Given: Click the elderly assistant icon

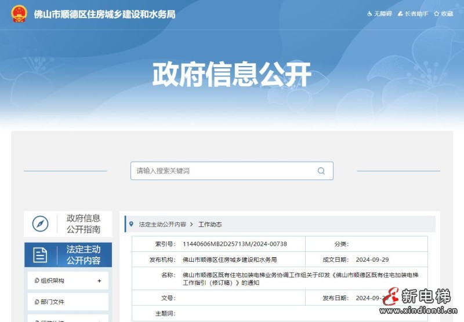Looking at the screenshot, I should [x=400, y=13].
